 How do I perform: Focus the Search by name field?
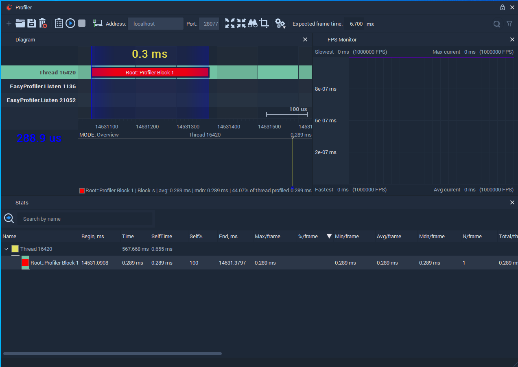[85, 219]
